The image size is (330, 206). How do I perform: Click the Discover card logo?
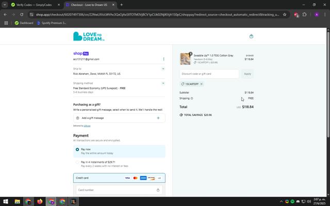151,178
